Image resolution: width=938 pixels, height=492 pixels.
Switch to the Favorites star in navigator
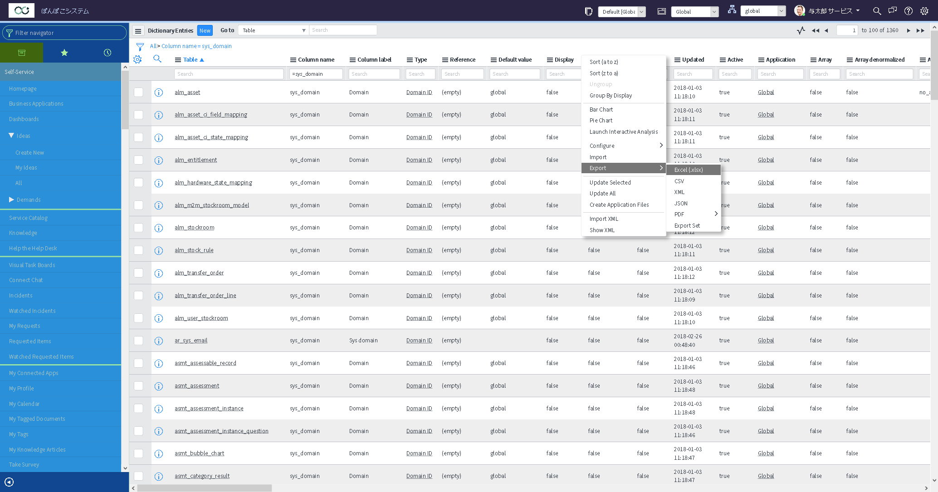click(x=64, y=52)
